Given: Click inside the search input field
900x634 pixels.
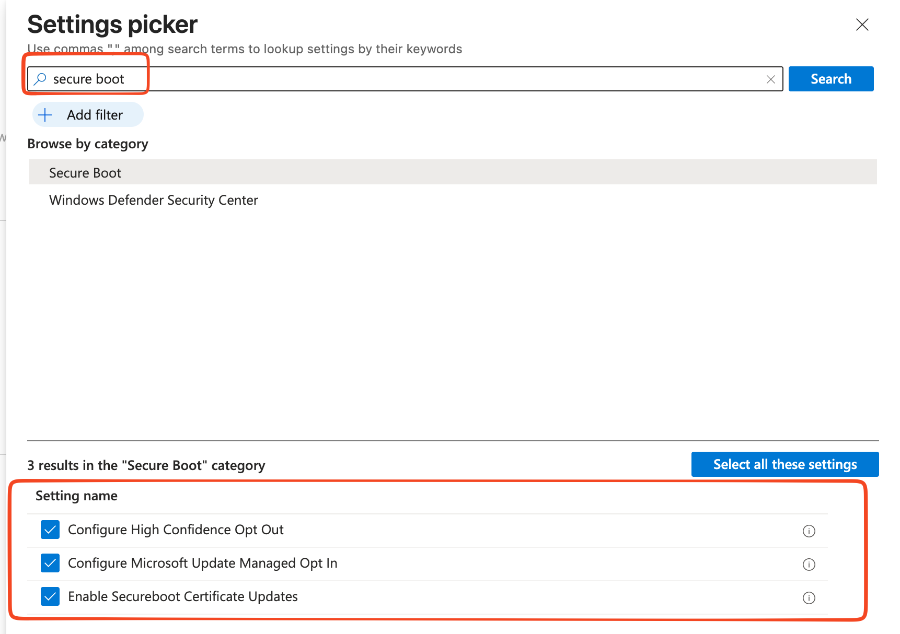Looking at the screenshot, I should [366, 79].
